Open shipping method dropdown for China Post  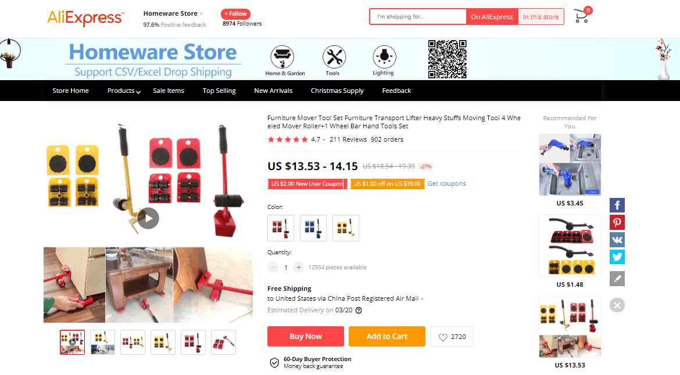click(x=422, y=299)
